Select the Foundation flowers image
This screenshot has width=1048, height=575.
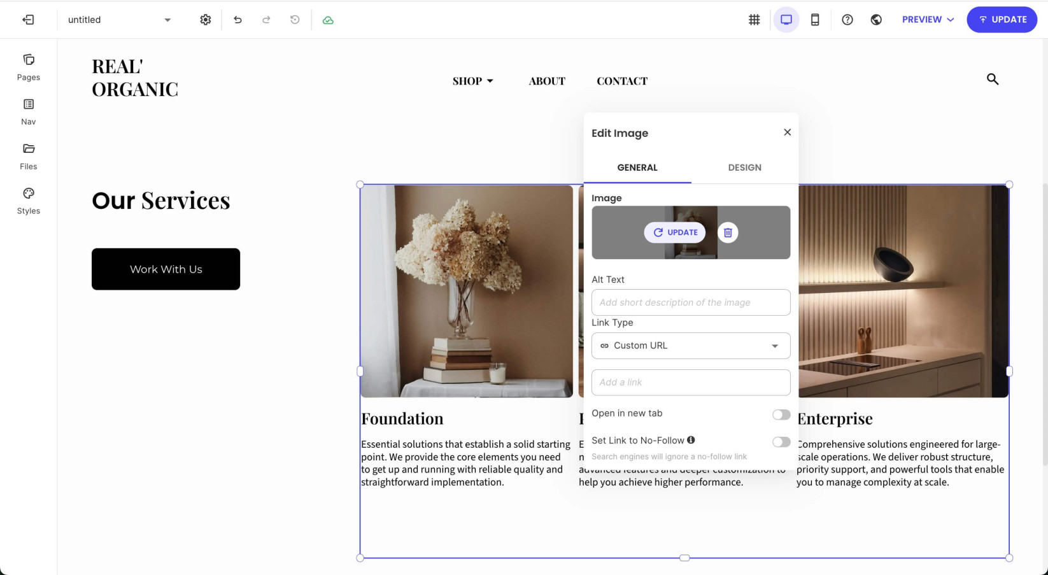coord(467,291)
